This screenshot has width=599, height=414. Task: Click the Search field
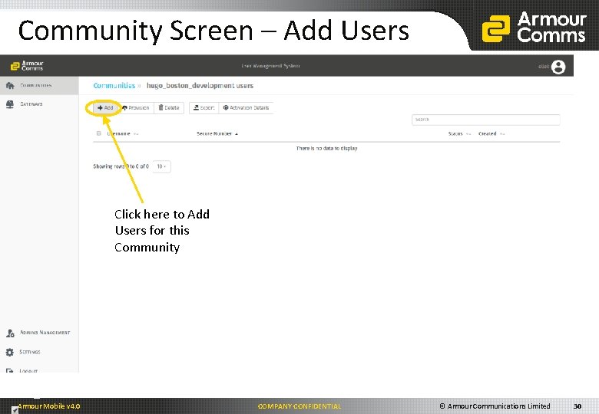pos(486,120)
